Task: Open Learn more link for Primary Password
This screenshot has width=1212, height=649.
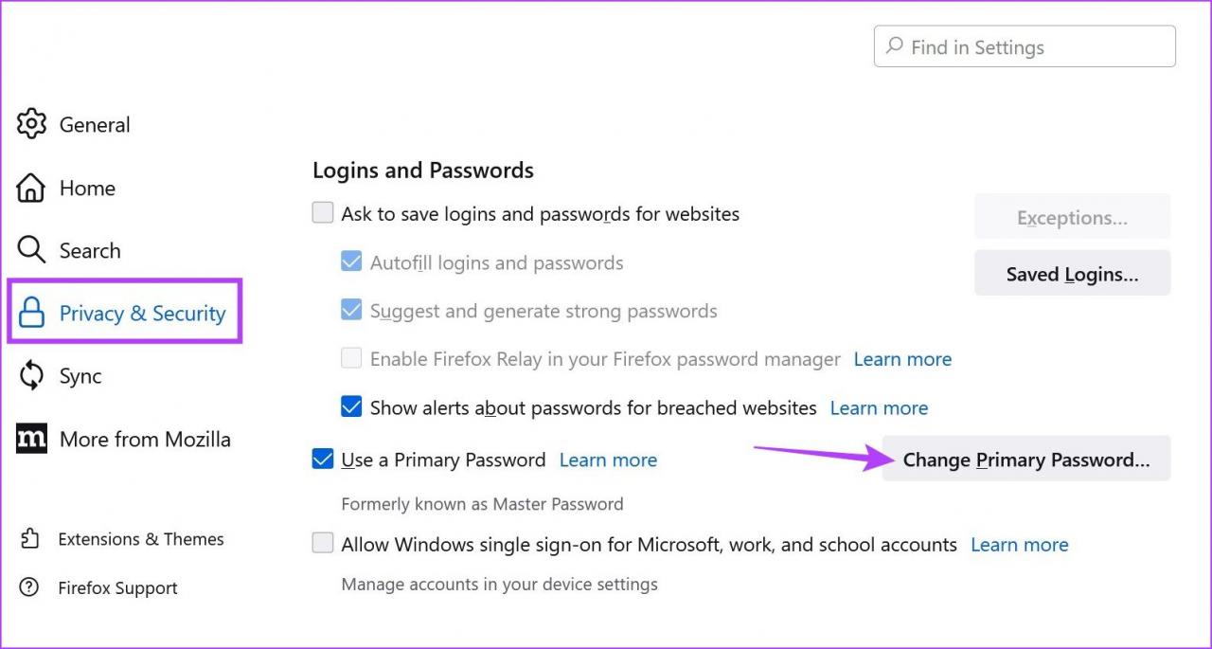Action: pyautogui.click(x=608, y=460)
